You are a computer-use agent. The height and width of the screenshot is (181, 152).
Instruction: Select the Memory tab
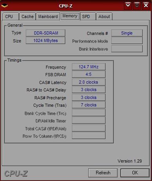[70, 16]
